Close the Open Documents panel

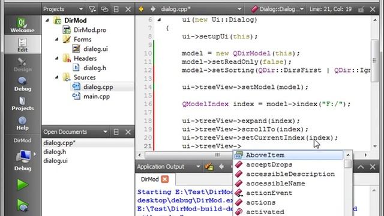click(x=128, y=132)
